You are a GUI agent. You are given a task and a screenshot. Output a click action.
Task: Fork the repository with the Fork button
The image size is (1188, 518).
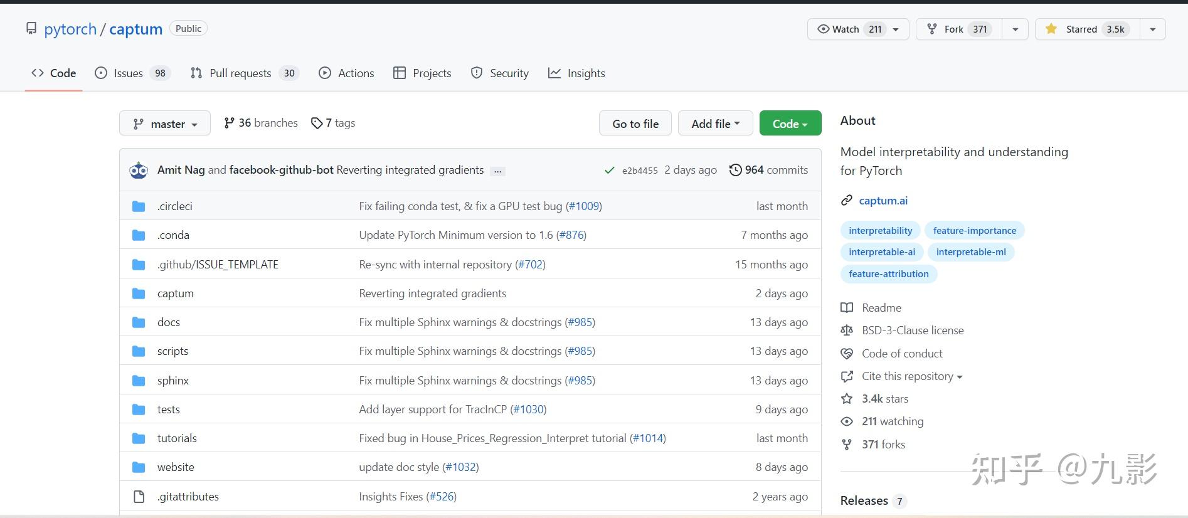pyautogui.click(x=960, y=29)
